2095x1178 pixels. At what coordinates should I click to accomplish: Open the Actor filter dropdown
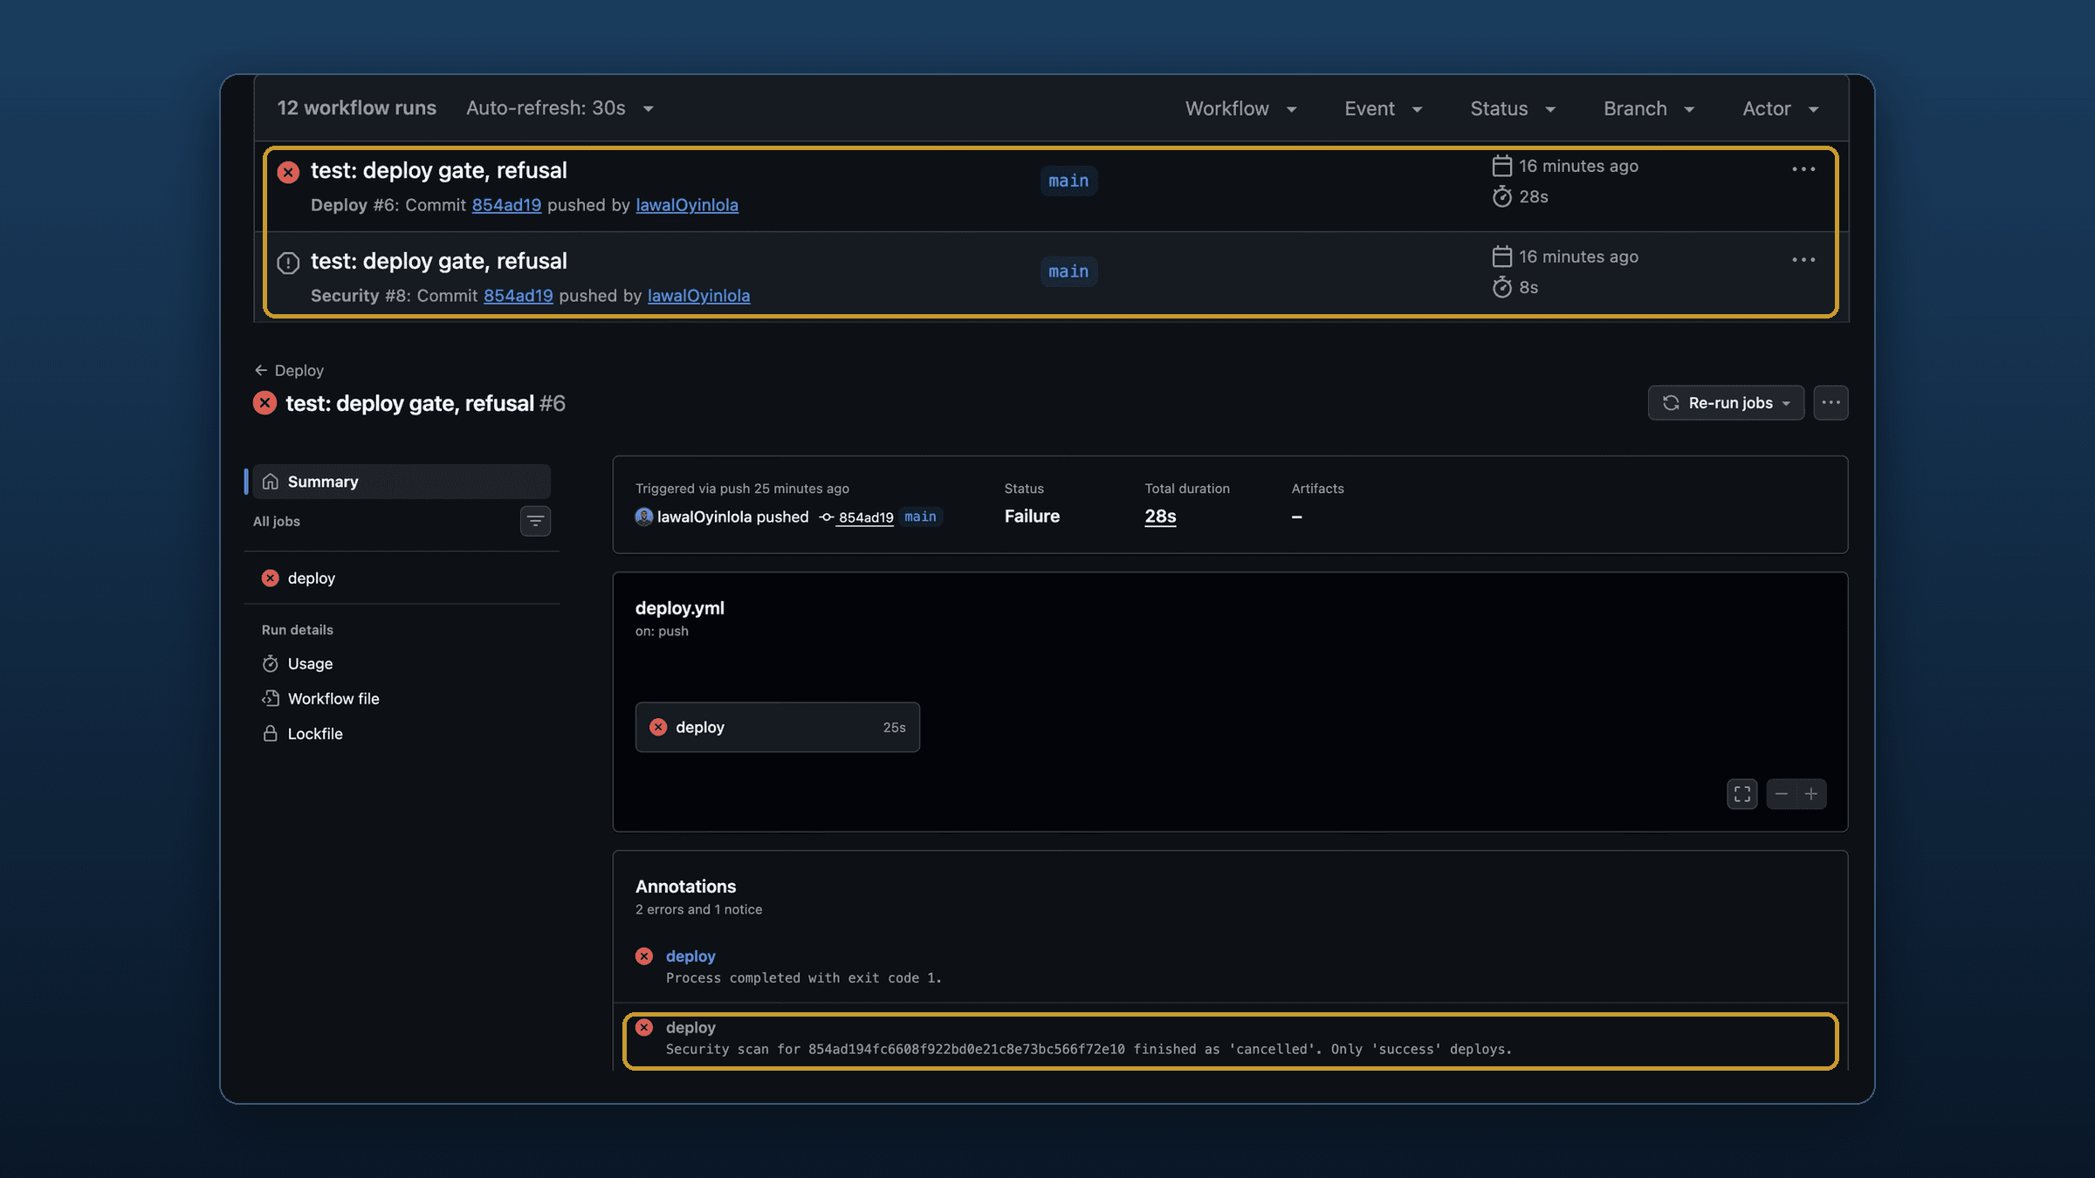tap(1781, 109)
